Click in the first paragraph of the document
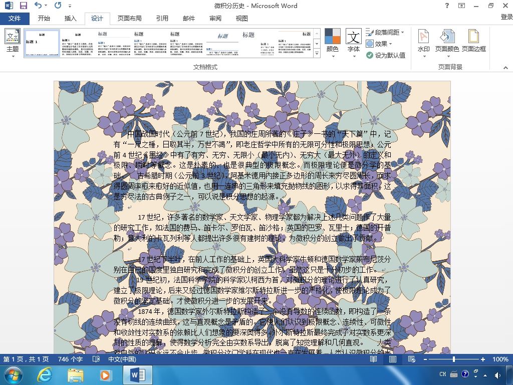Screen dimensions: 513x385 (x=252, y=165)
